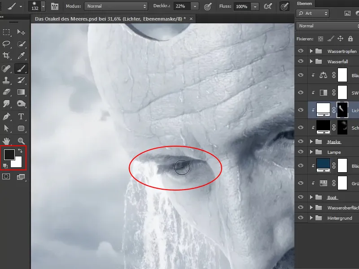Hide the Hintergrund group
The image size is (359, 269).
(x=301, y=218)
